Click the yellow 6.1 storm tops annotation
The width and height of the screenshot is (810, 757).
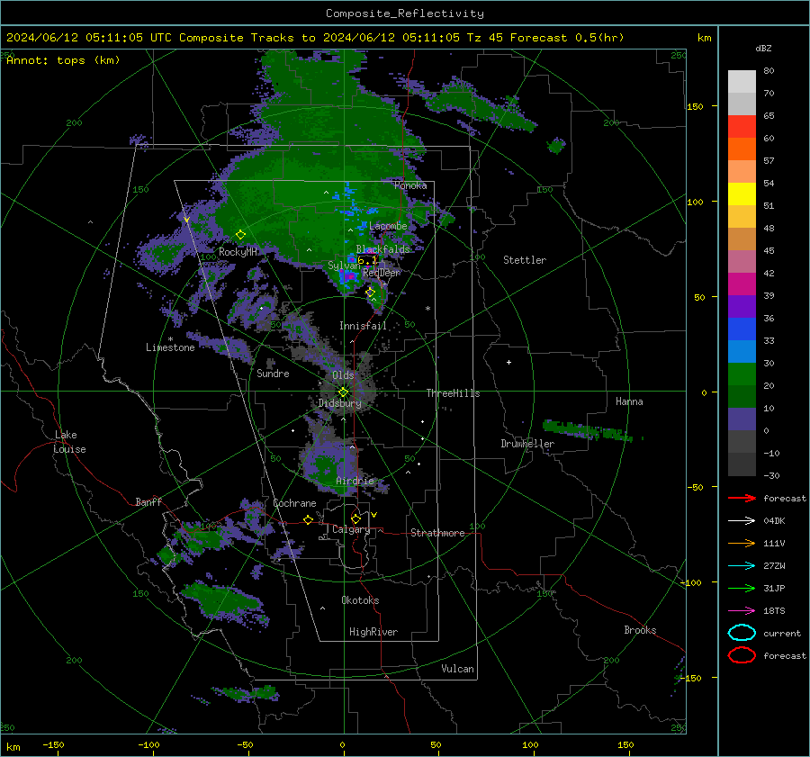367,260
